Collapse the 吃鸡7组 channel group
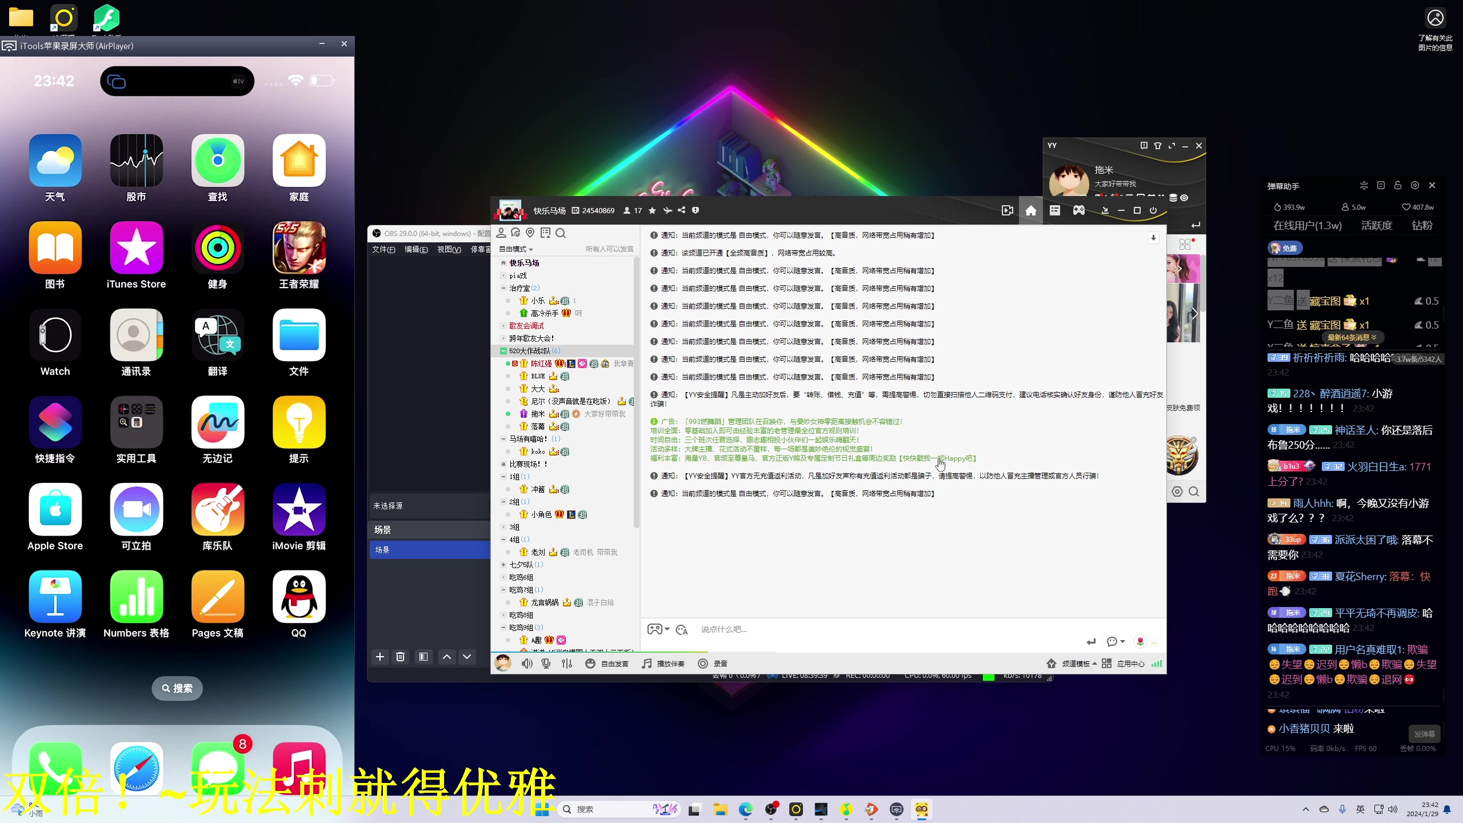This screenshot has height=823, width=1463. click(x=503, y=590)
